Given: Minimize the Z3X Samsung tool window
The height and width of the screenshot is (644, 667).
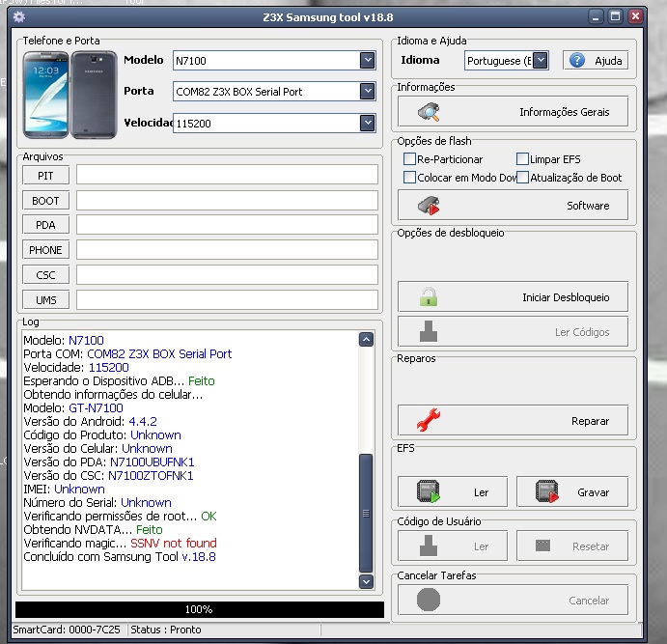Looking at the screenshot, I should pyautogui.click(x=596, y=17).
